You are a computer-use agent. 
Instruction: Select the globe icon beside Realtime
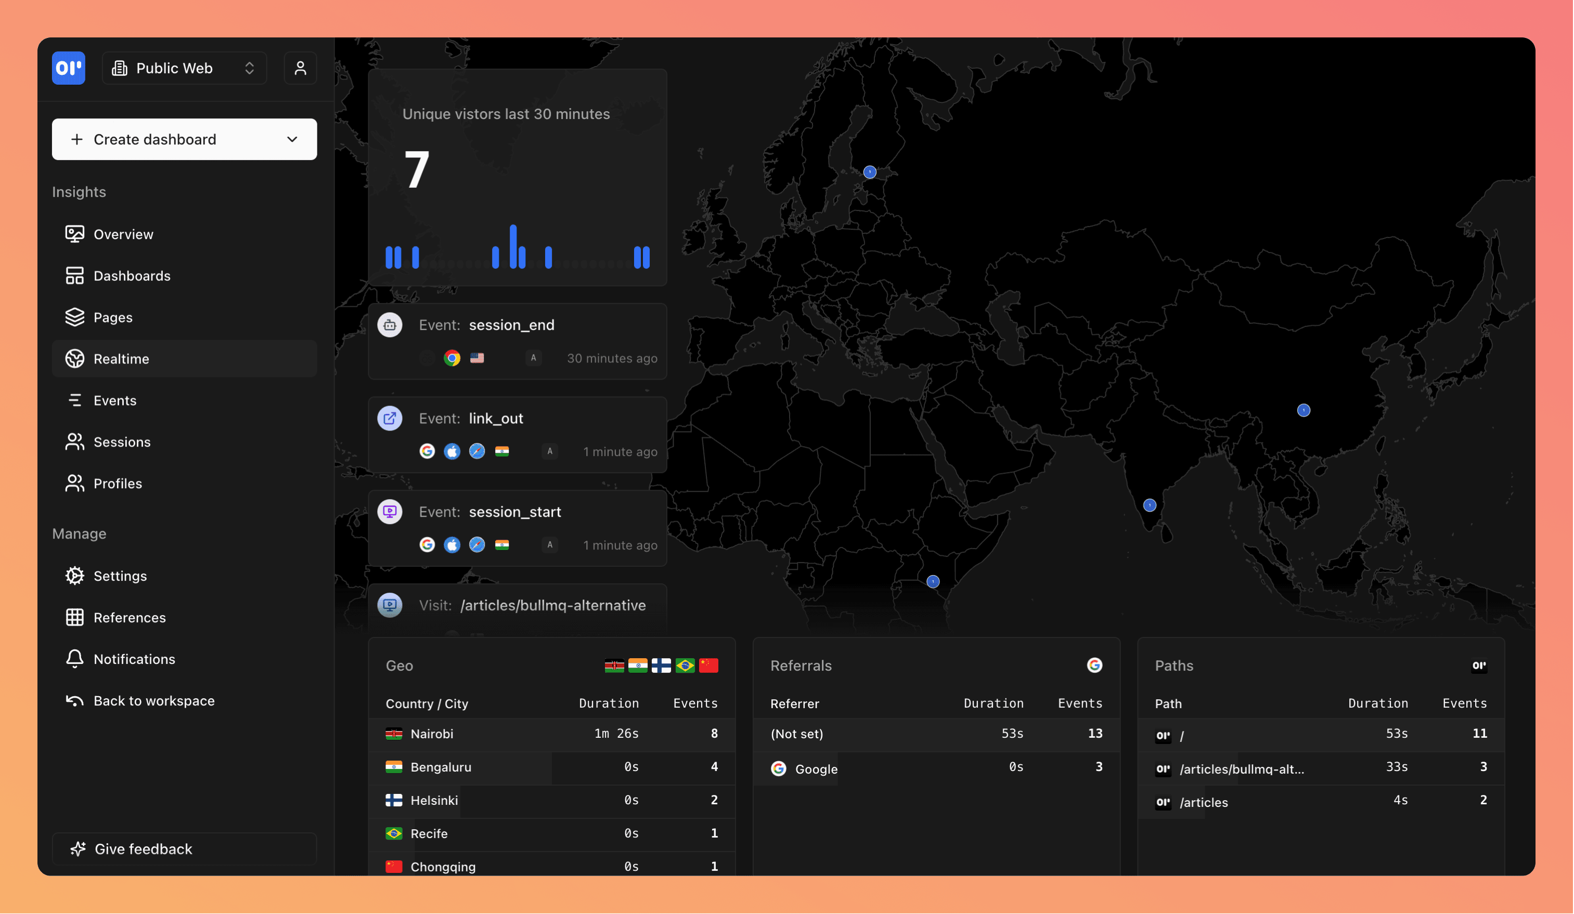tap(75, 358)
